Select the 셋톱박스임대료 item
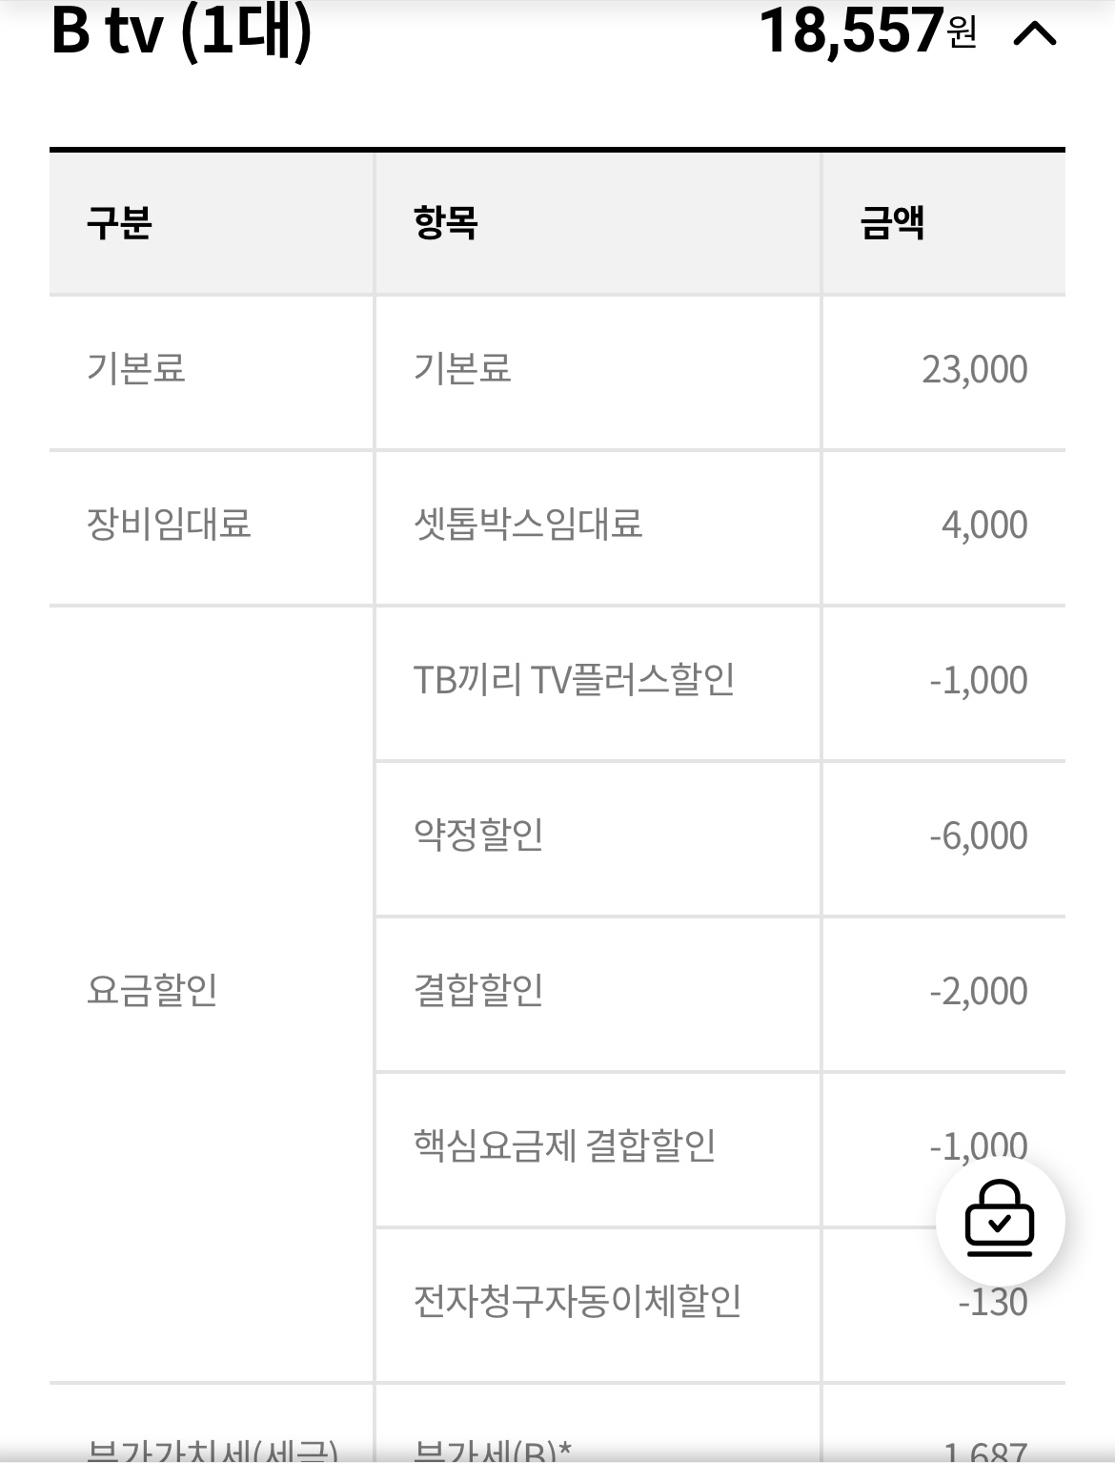The width and height of the screenshot is (1115, 1463). (x=528, y=524)
